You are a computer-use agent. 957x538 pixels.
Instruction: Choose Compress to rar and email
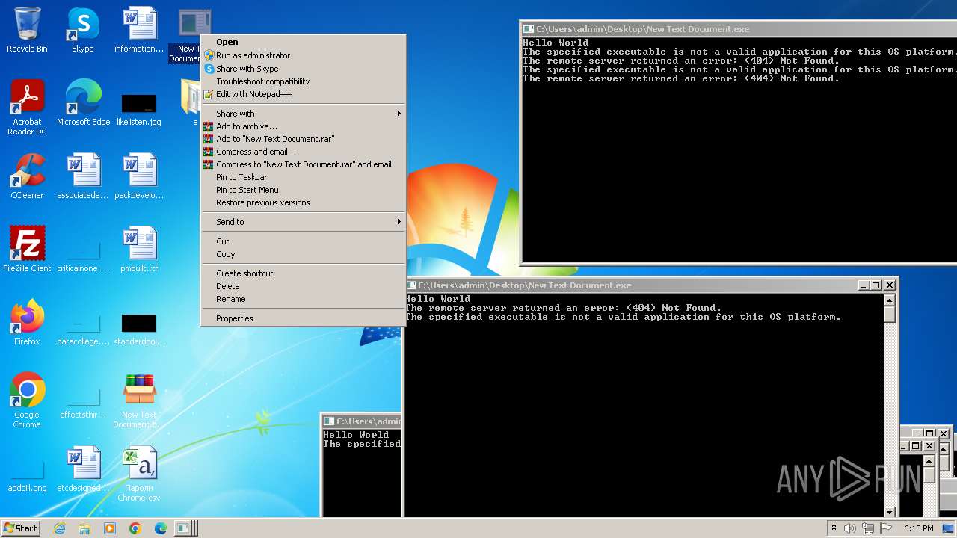[303, 164]
